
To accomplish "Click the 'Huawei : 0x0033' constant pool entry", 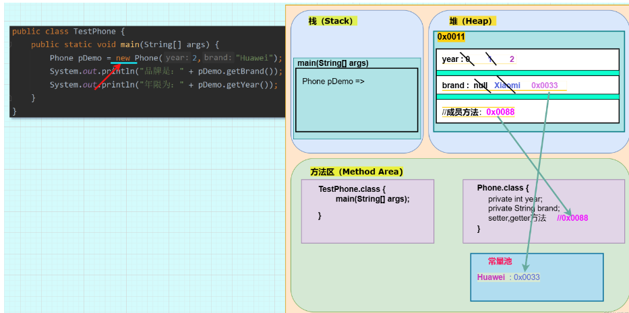I will pos(508,277).
